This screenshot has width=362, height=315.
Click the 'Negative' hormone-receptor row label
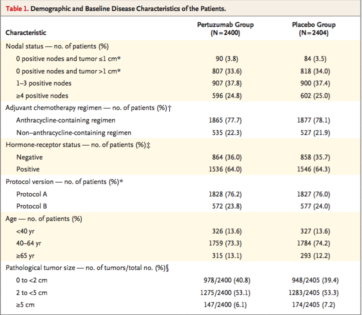click(x=30, y=157)
